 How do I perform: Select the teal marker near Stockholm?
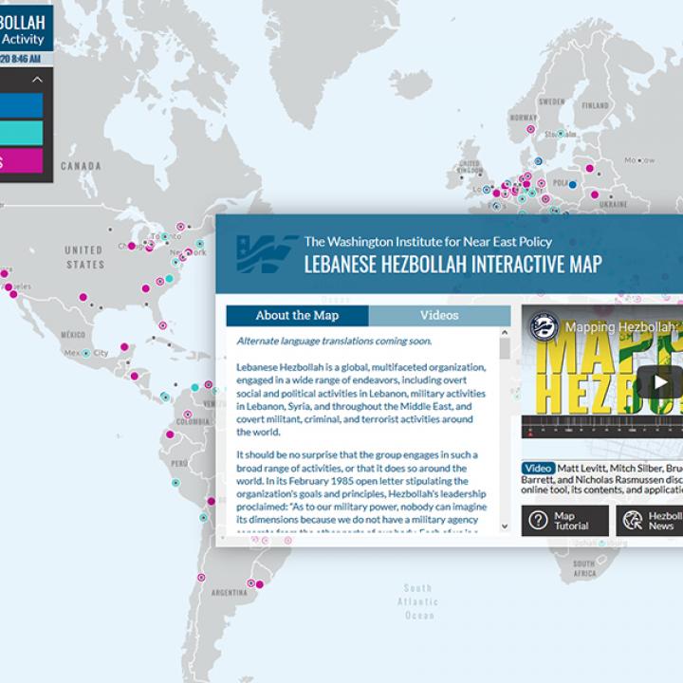[x=561, y=134]
